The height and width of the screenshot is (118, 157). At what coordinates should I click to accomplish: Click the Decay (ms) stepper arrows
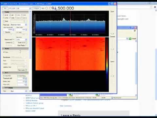click(26, 82)
